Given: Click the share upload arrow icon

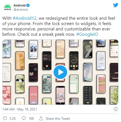Looking at the screenshot, I should pyautogui.click(x=41, y=118).
